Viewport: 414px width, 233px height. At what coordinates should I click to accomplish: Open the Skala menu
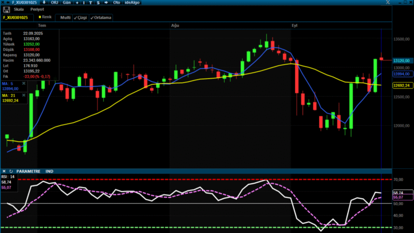tap(19, 9)
